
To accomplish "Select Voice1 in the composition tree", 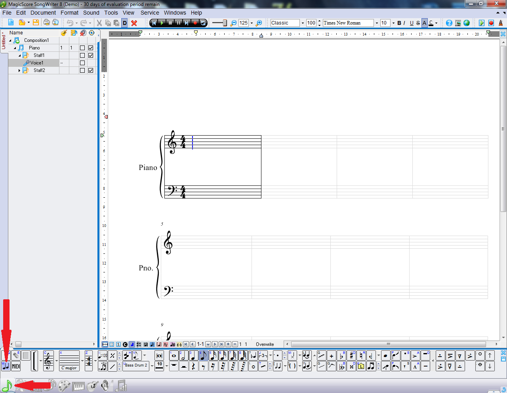I will (x=37, y=63).
